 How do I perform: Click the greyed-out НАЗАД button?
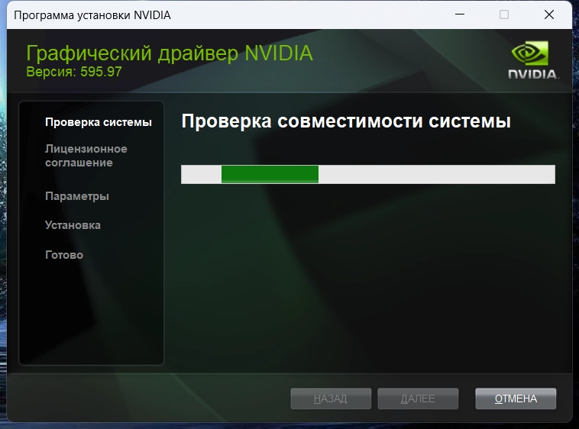click(331, 398)
